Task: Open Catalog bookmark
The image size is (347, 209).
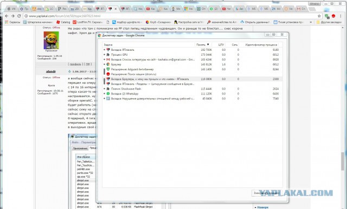Action: click(x=63, y=22)
